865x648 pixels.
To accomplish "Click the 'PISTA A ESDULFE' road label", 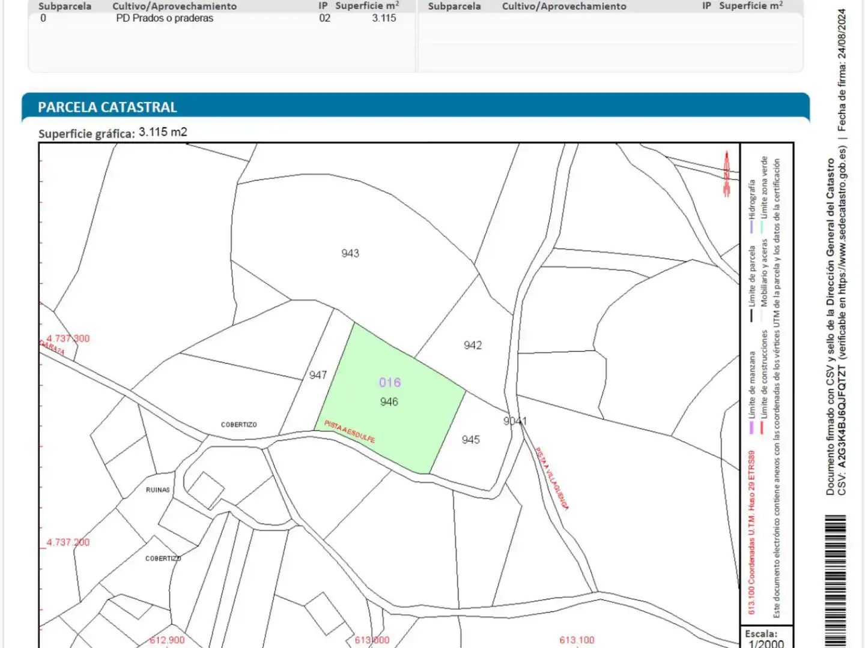I will coord(350,431).
